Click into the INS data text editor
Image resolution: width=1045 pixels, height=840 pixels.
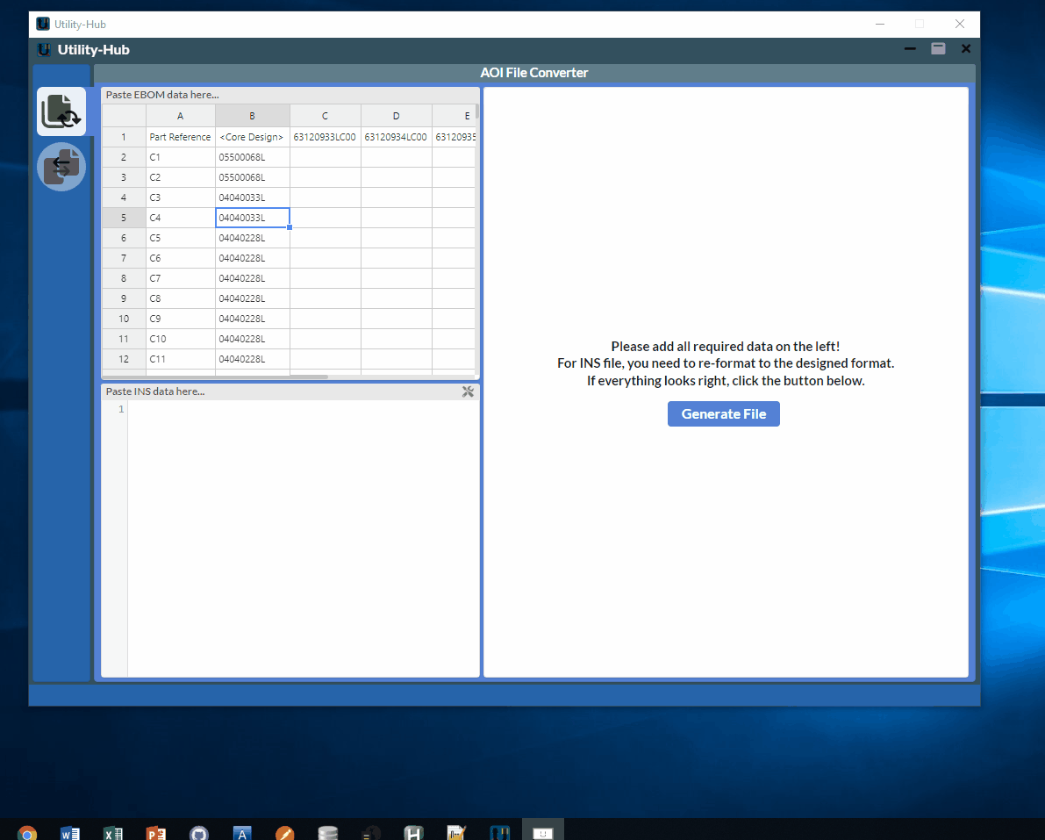point(304,539)
